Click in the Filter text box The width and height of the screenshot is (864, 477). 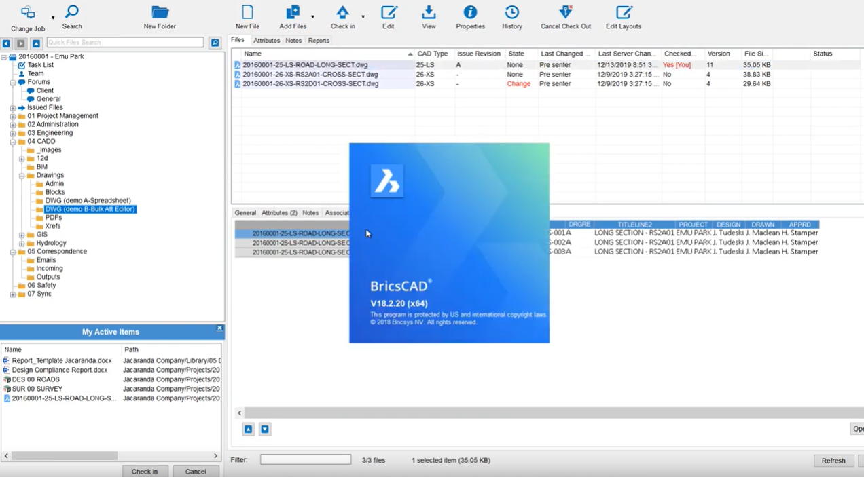[306, 460]
